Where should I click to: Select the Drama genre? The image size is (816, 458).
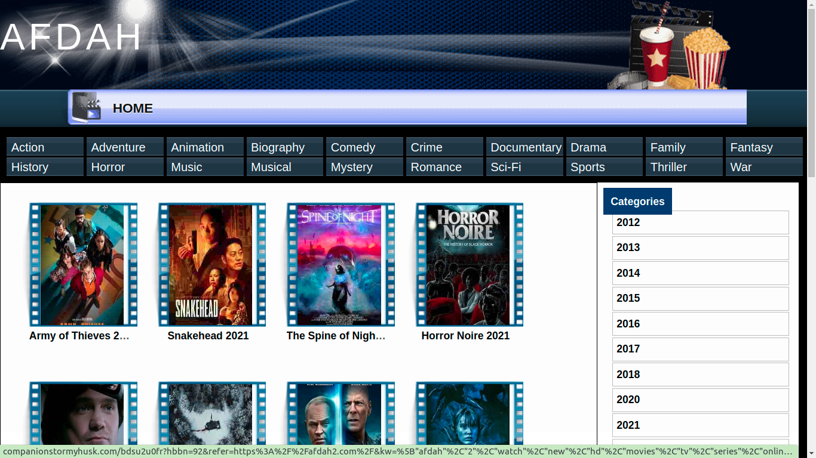605,147
